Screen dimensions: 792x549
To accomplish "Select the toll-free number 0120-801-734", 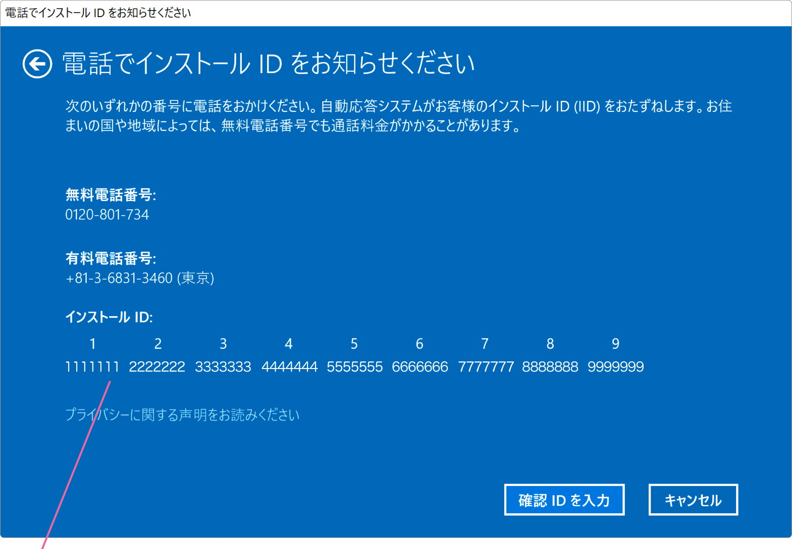I will (107, 215).
